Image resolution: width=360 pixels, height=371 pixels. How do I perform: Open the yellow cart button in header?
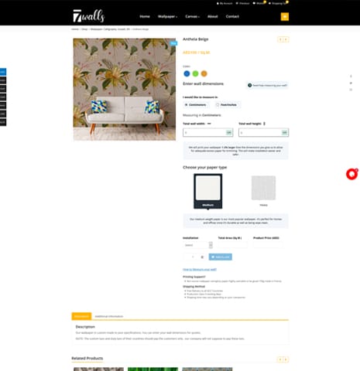point(285,17)
